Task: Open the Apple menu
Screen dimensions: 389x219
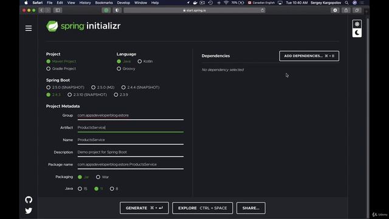Action: [26, 2]
